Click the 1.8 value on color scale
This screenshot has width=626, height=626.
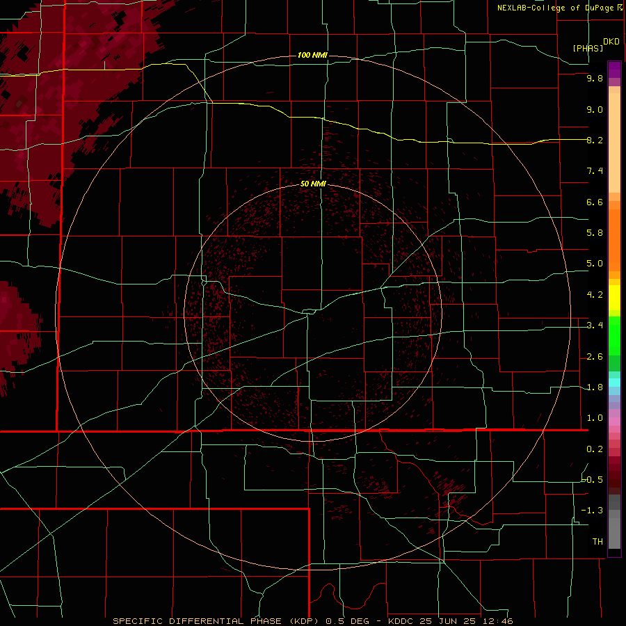click(595, 387)
